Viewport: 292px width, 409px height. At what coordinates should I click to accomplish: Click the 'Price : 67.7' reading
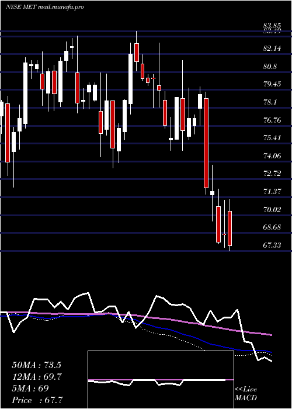click(37, 400)
